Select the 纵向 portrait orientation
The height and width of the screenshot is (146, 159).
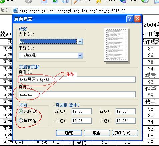[x=21, y=111]
